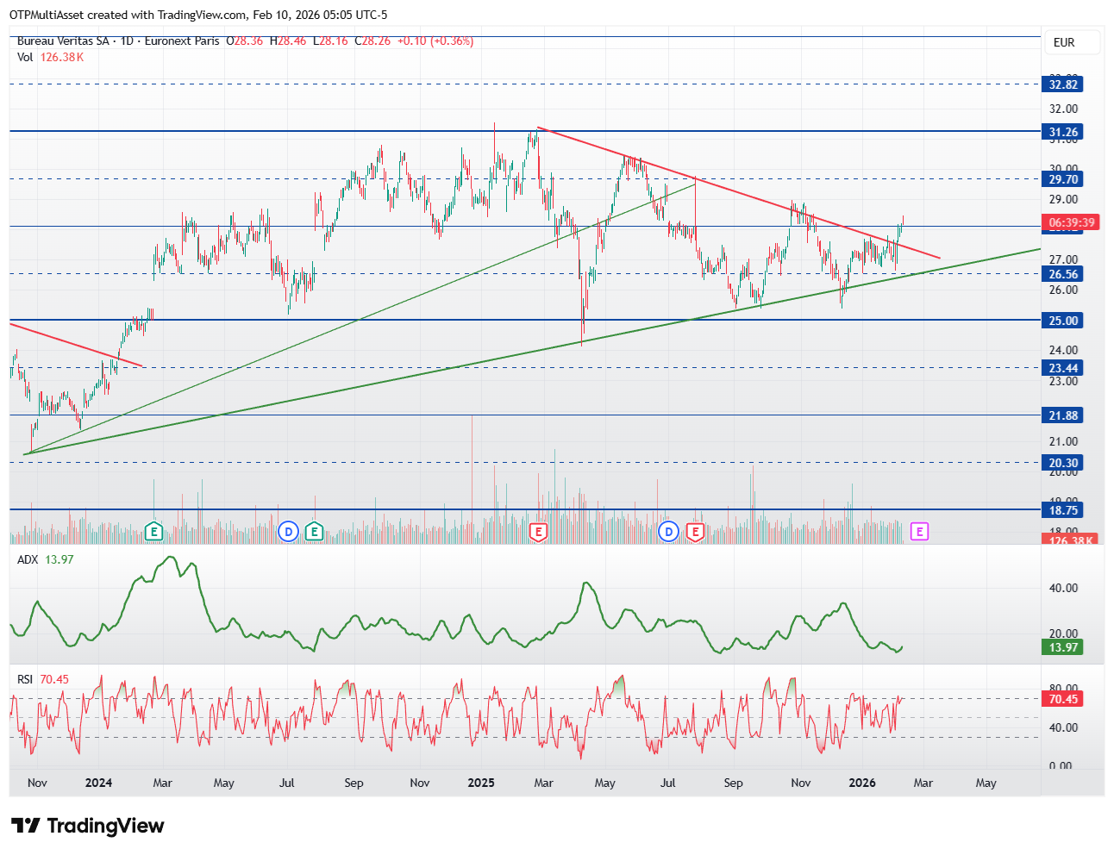Screen dimensions: 1114x855
Task: Select the ADX indicator legend label
Action: (x=28, y=559)
